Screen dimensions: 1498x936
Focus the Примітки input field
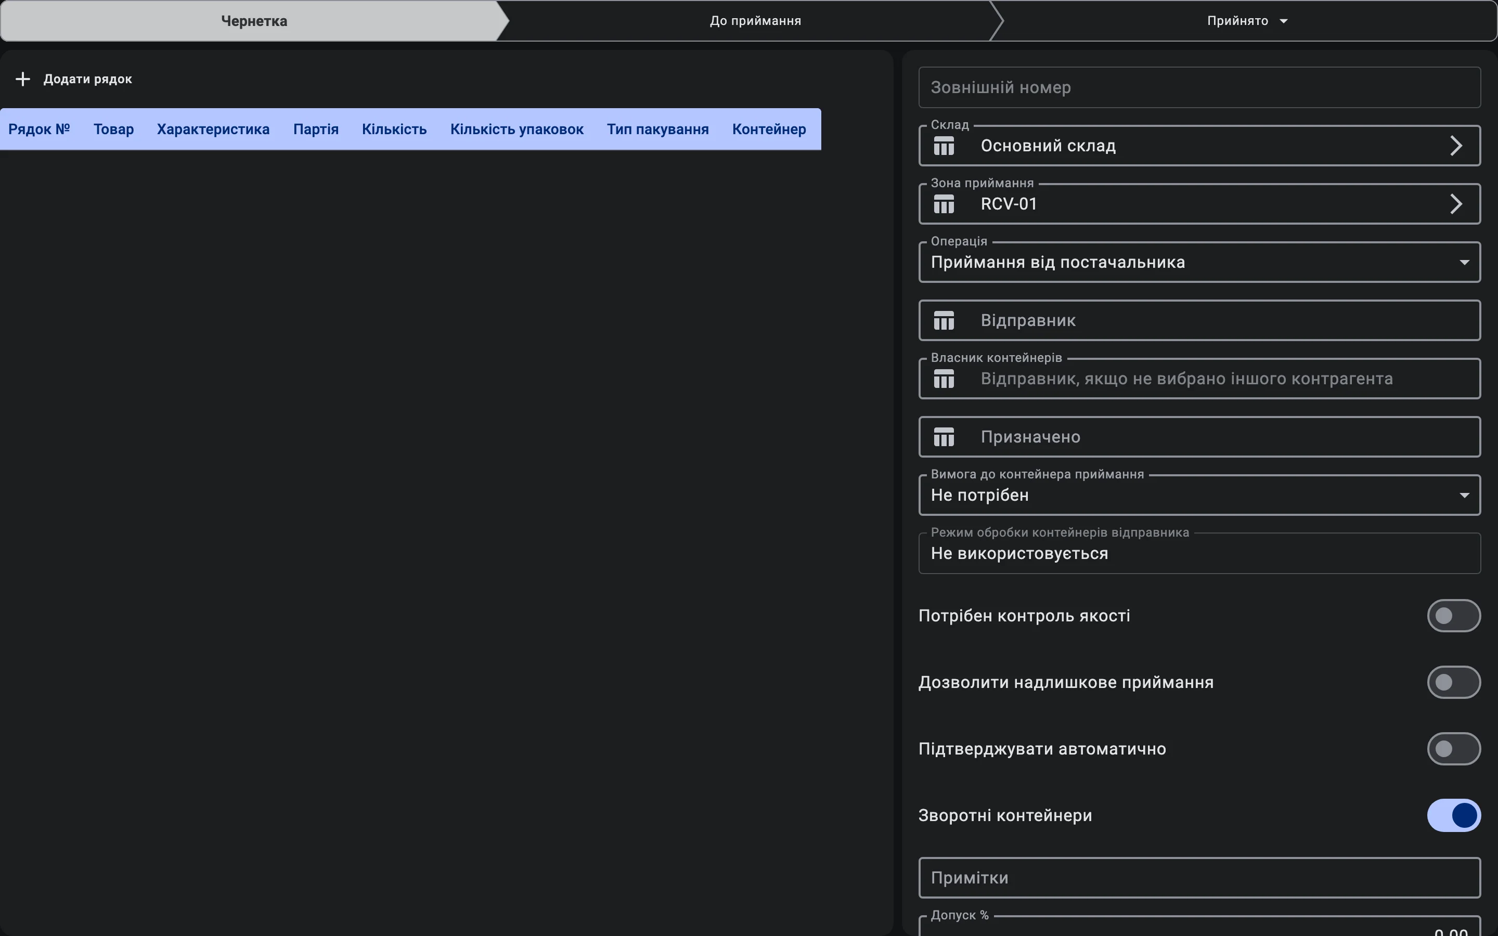click(1199, 878)
